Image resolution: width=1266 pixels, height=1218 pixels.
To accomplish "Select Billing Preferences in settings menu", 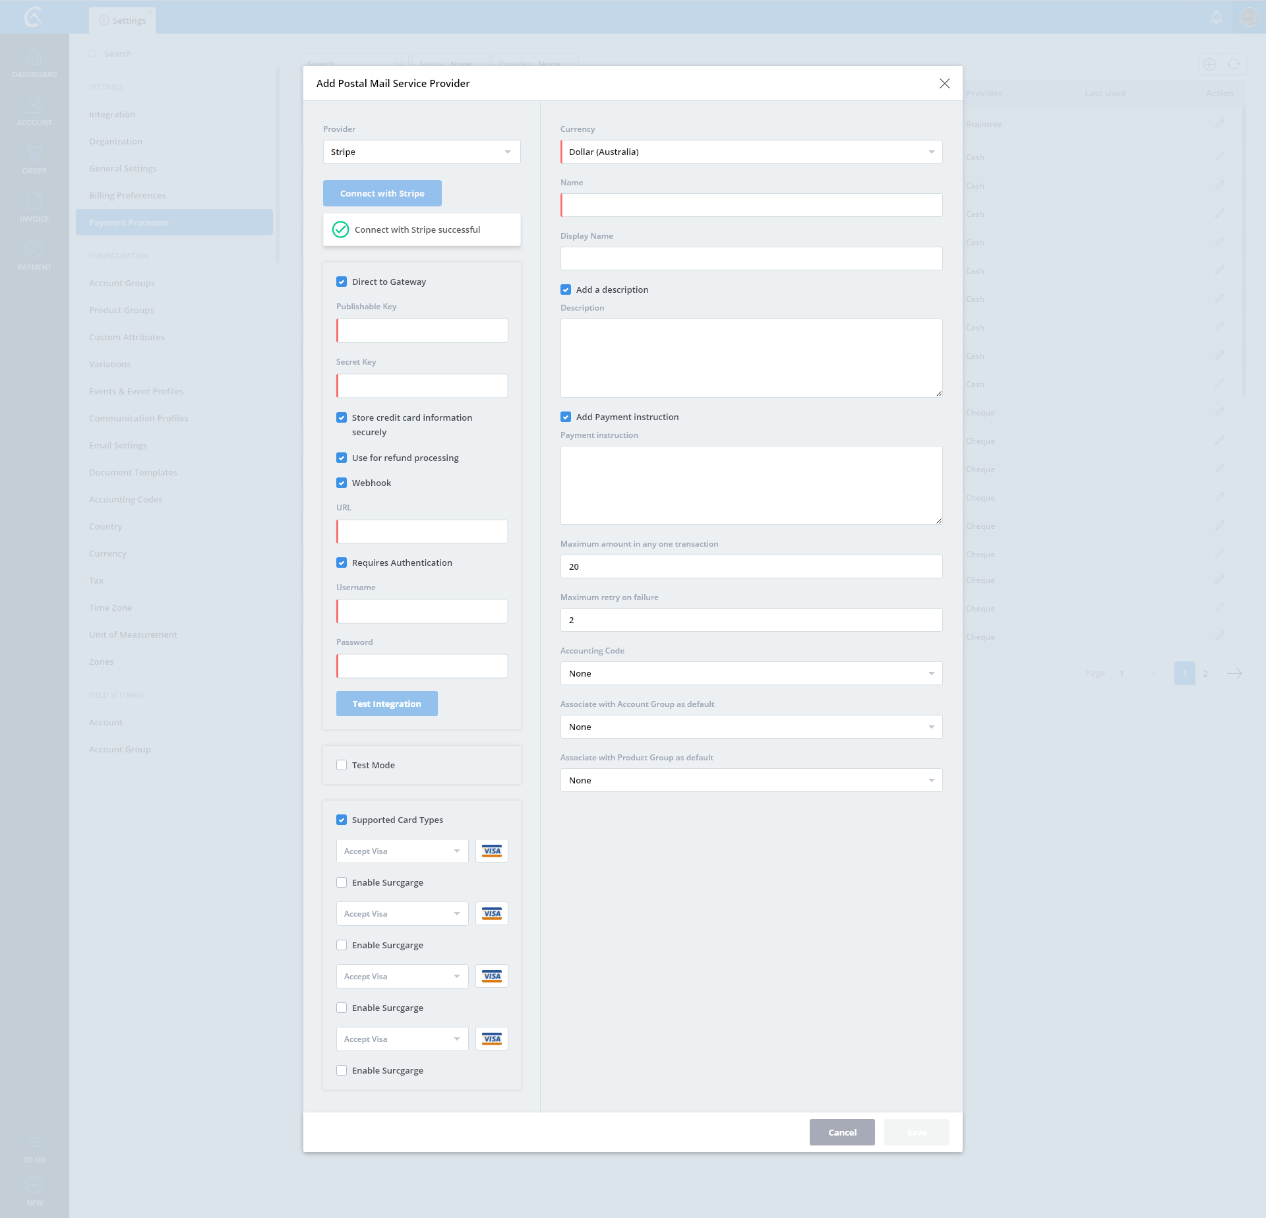I will point(127,195).
